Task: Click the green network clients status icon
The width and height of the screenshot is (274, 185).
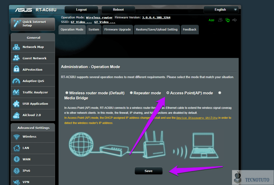Action: coord(227,20)
